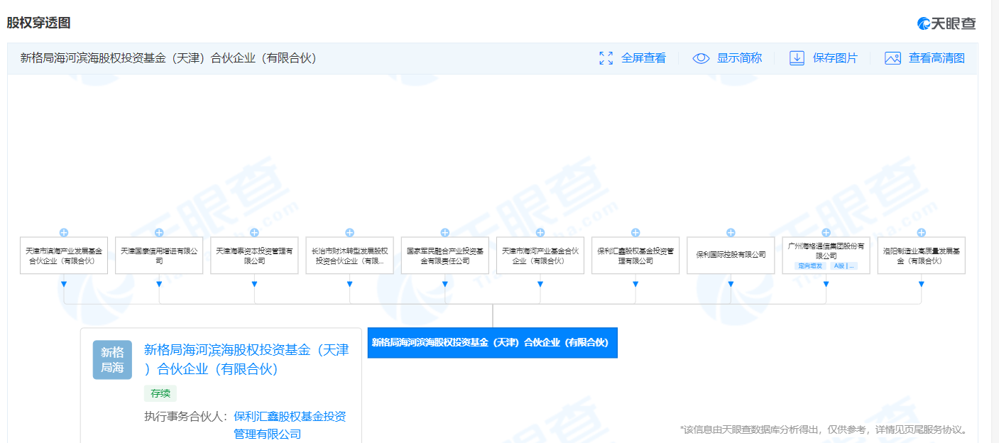
Task: Expand plus above 天津市滨海产业发展基金 node
Action: (64, 232)
